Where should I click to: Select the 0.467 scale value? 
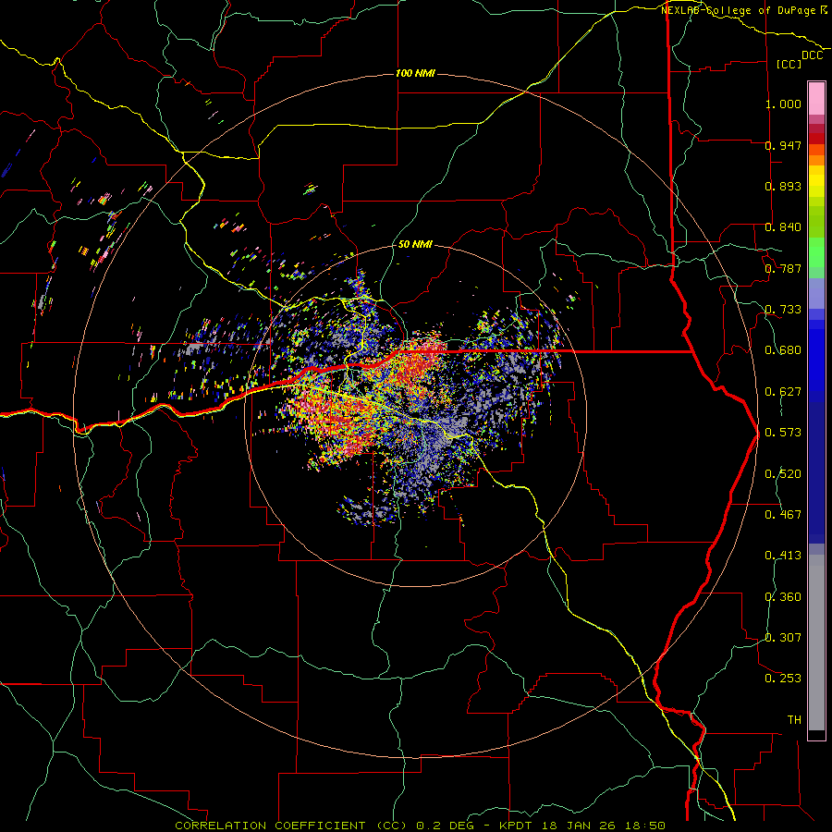pos(783,515)
